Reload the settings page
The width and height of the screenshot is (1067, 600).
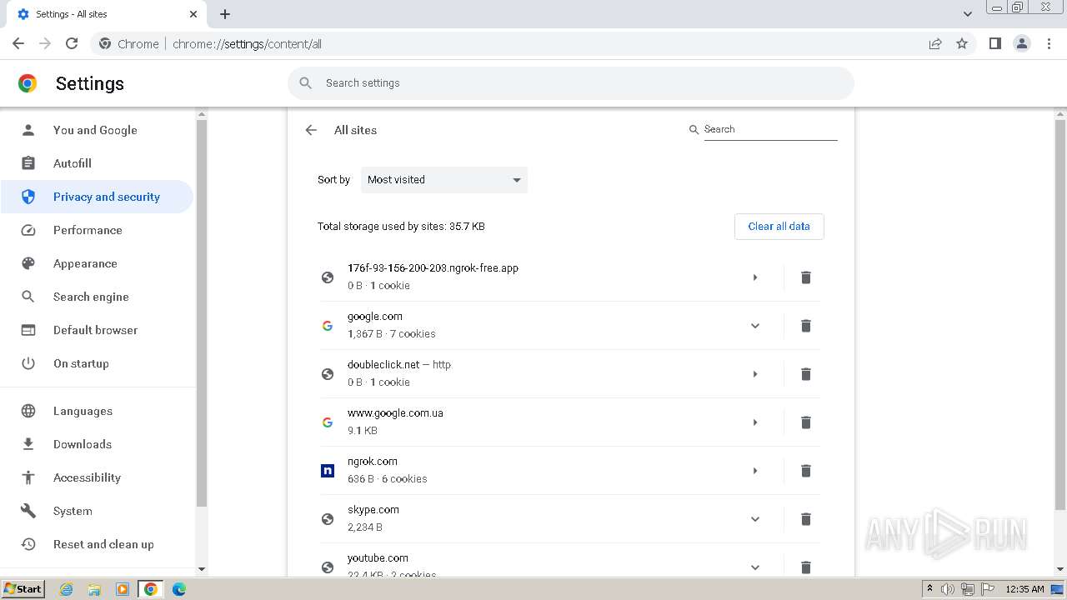click(72, 43)
